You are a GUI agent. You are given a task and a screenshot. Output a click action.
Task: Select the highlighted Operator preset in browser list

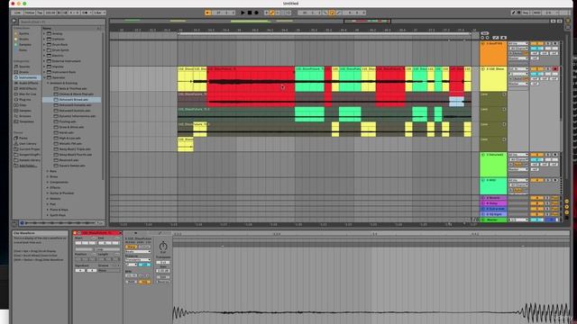tap(72, 100)
